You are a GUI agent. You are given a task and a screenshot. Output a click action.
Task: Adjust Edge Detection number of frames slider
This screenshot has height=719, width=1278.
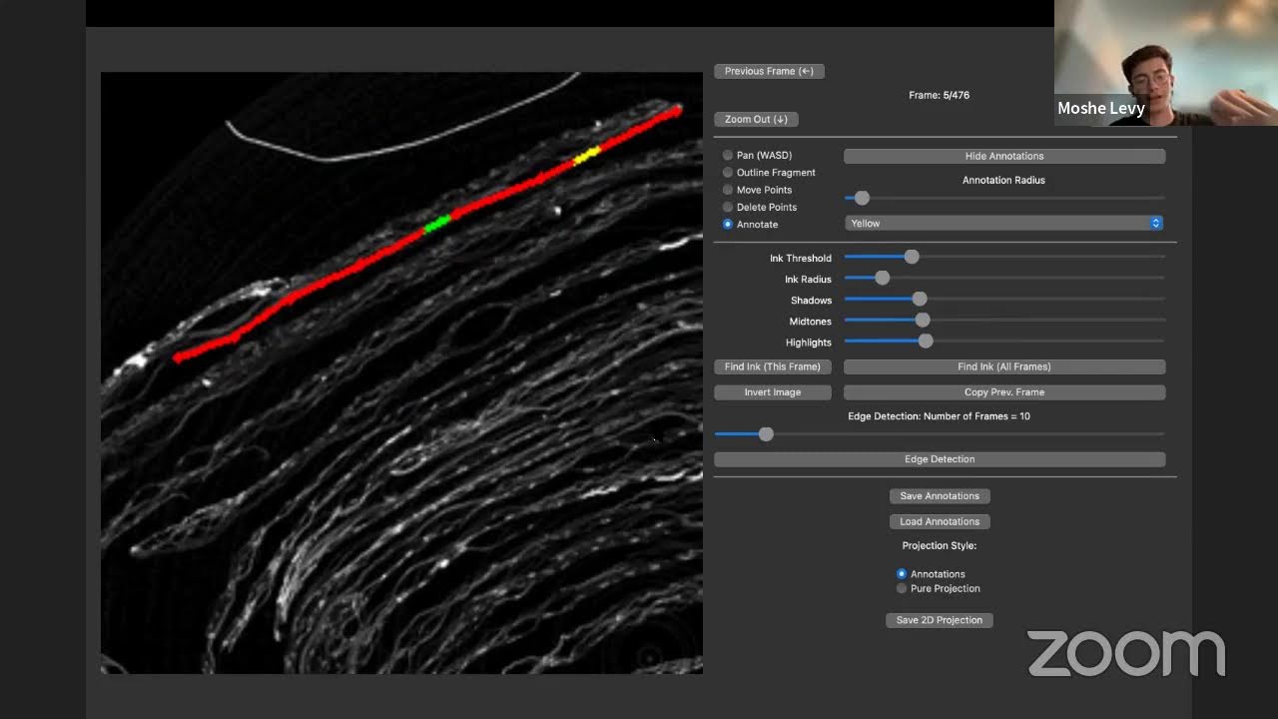point(766,433)
